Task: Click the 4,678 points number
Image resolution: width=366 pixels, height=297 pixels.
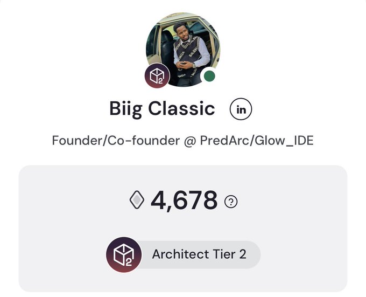Action: click(184, 200)
